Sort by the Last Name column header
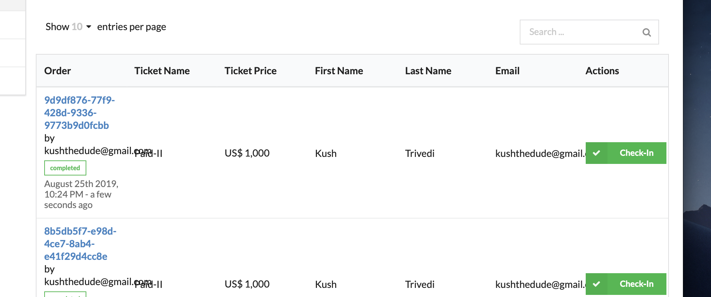 pyautogui.click(x=428, y=71)
